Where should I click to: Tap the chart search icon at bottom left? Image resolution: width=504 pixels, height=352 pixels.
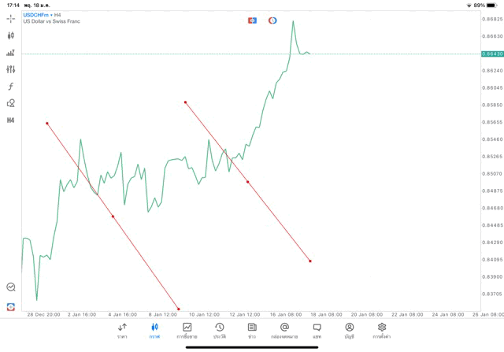click(10, 287)
